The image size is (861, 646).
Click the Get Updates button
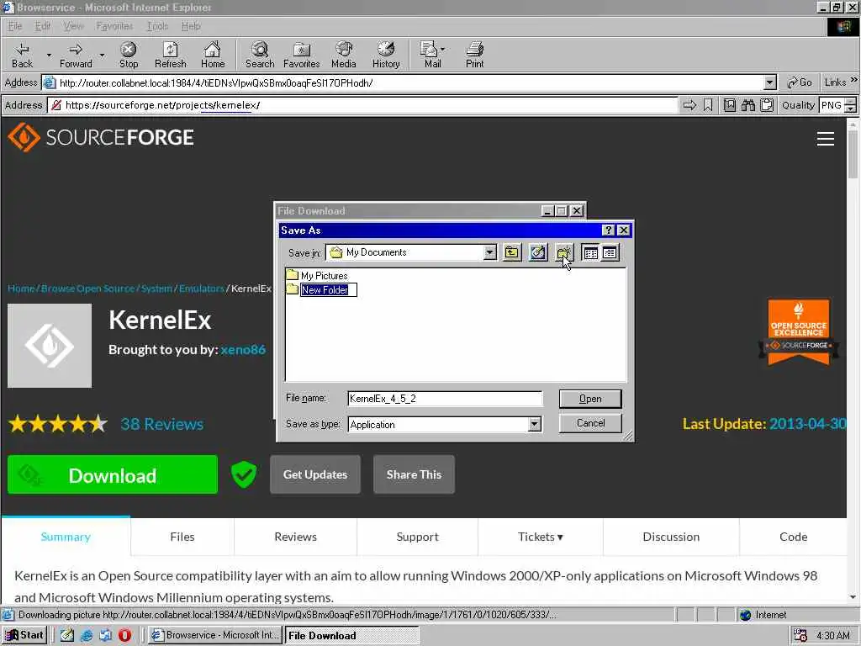tap(315, 474)
